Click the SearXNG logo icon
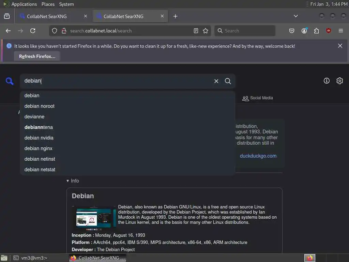Image resolution: width=349 pixels, height=262 pixels. tap(10, 81)
